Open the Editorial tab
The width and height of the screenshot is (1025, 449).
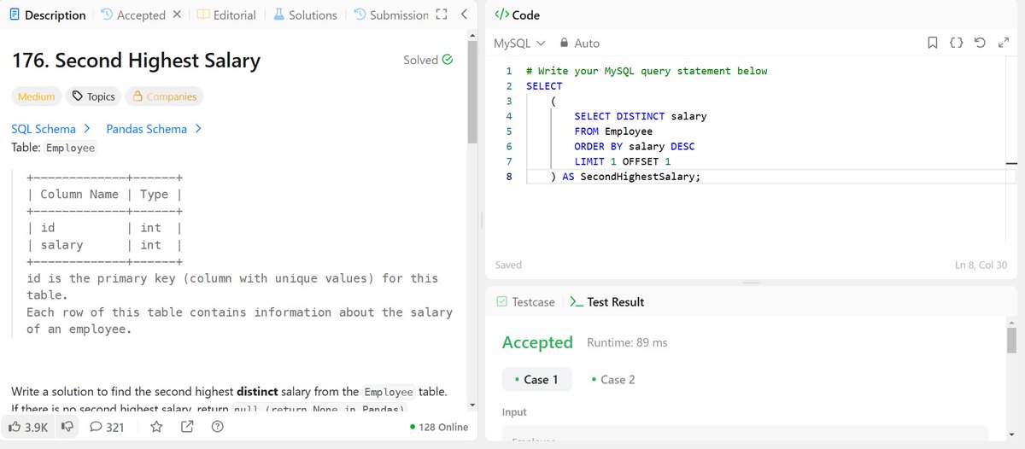pos(226,15)
